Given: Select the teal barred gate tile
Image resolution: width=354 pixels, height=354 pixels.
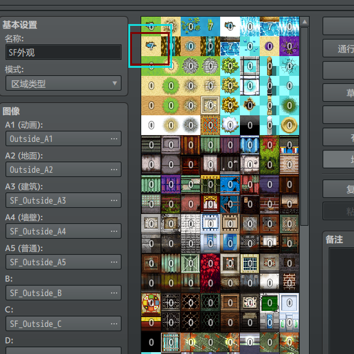Looking at the screenshot, I should click(x=171, y=342).
